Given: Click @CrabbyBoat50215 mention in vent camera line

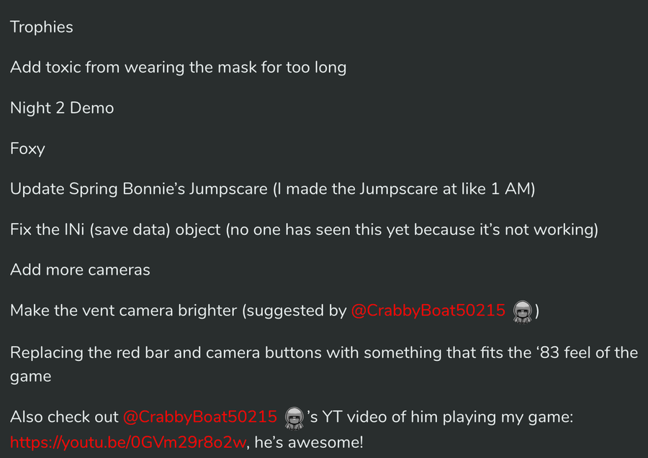Looking at the screenshot, I should pos(428,311).
